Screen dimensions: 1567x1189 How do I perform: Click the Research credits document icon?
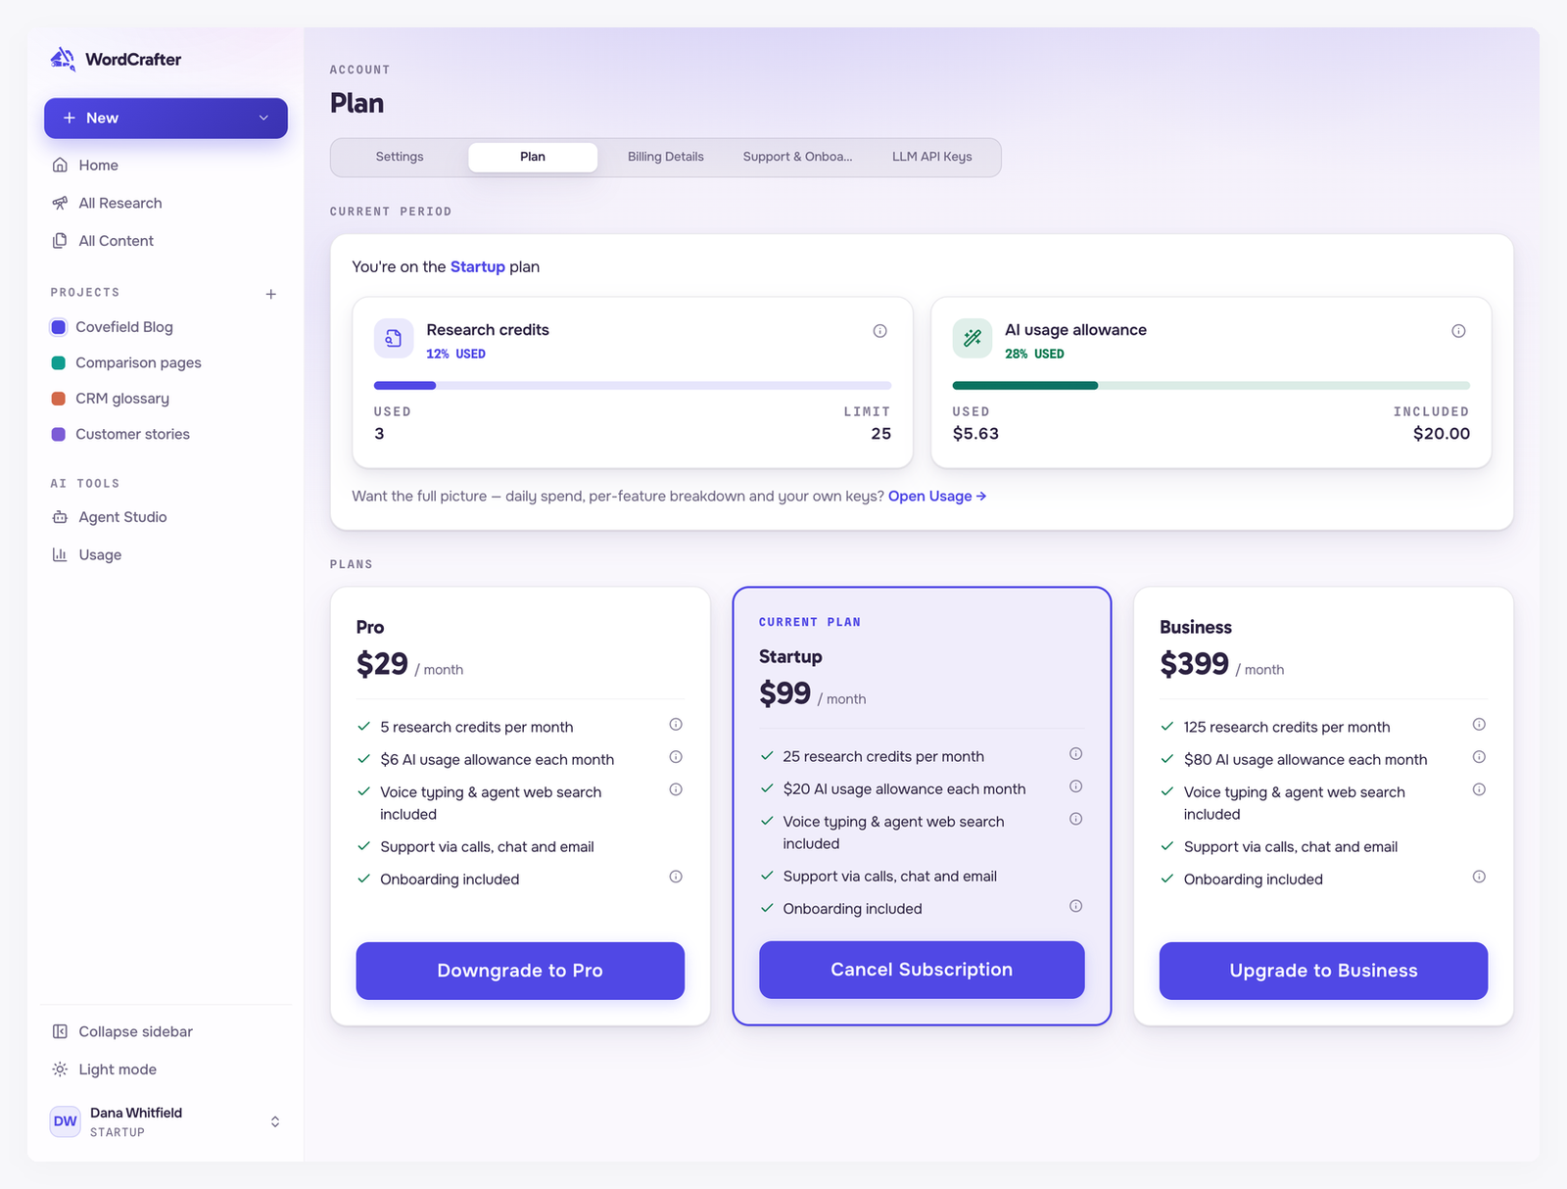click(394, 339)
